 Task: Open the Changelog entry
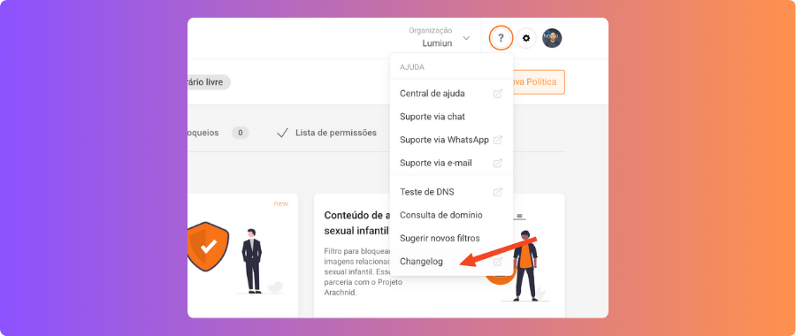click(451, 262)
